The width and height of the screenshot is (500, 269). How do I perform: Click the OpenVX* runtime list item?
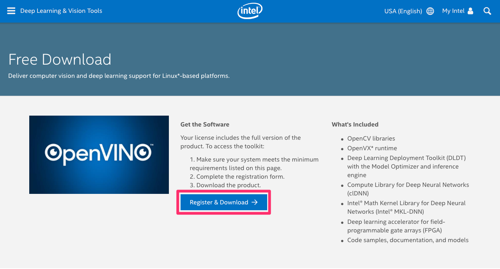372,148
